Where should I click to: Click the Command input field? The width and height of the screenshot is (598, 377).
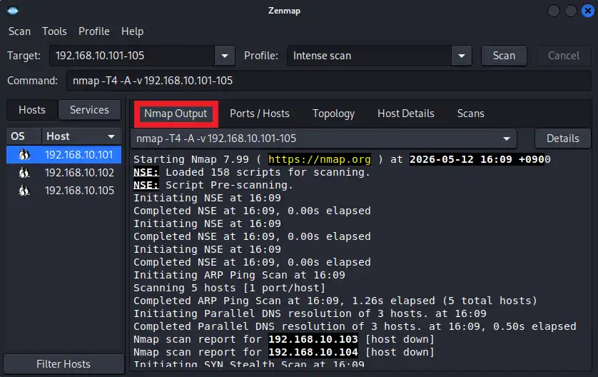pos(329,81)
